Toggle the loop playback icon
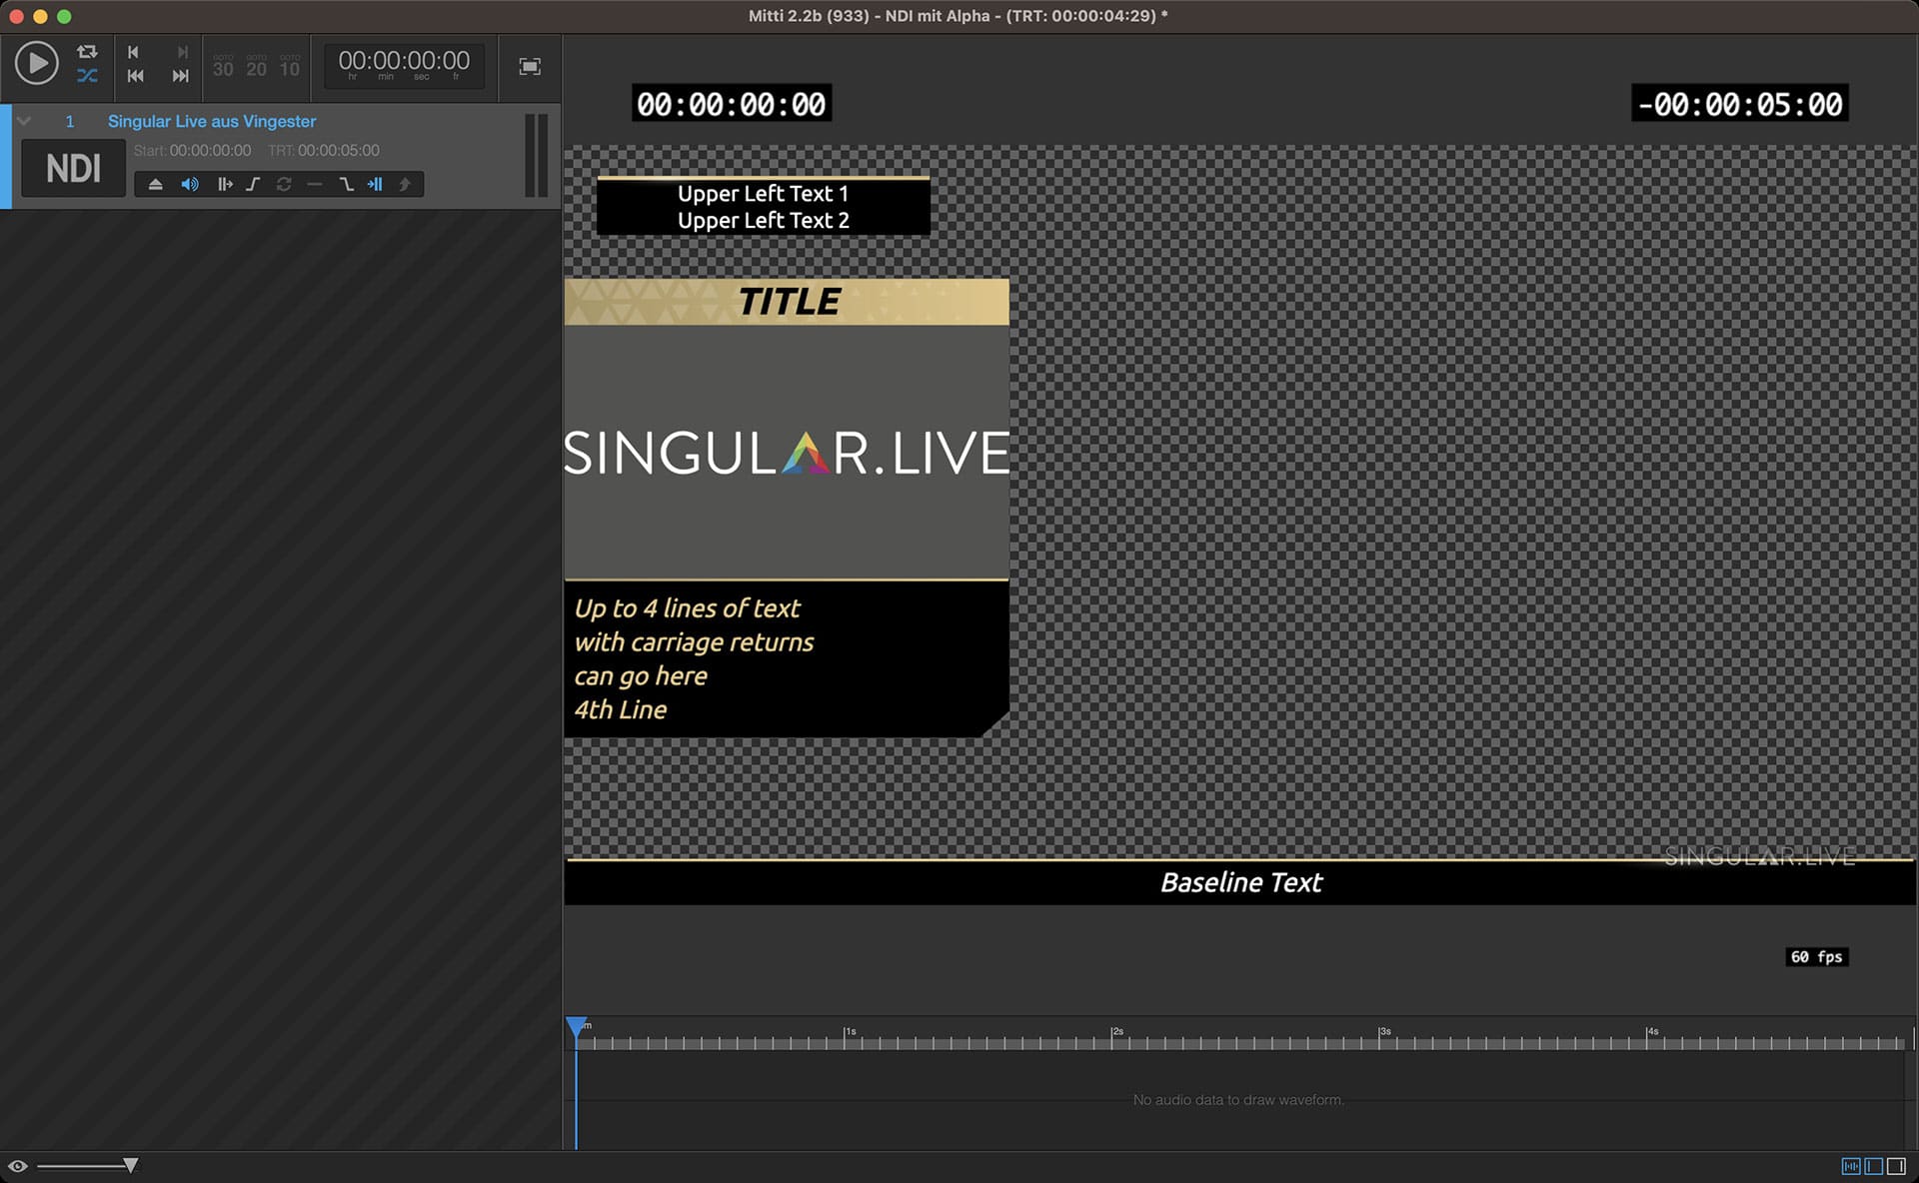 click(87, 52)
